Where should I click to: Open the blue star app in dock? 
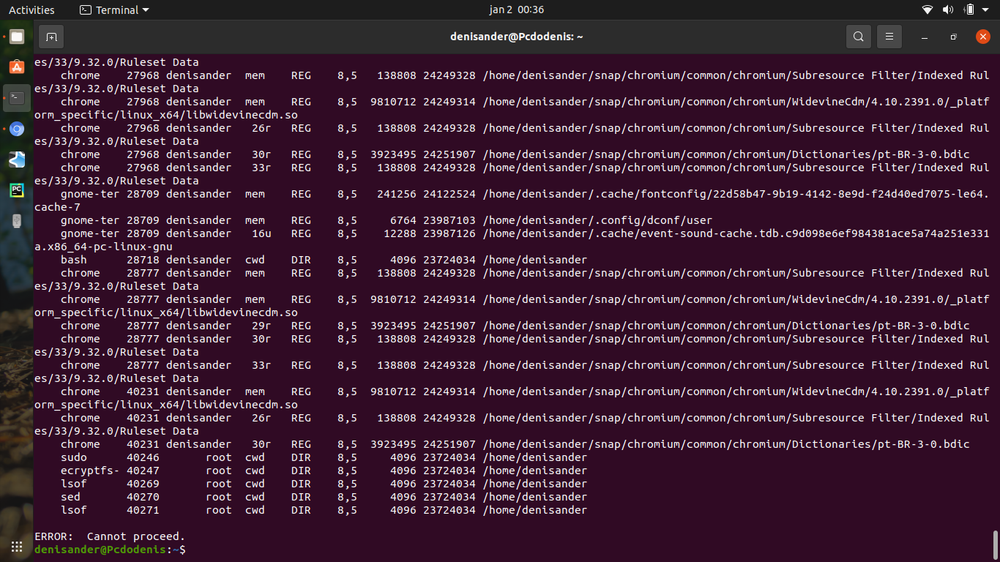(x=16, y=160)
